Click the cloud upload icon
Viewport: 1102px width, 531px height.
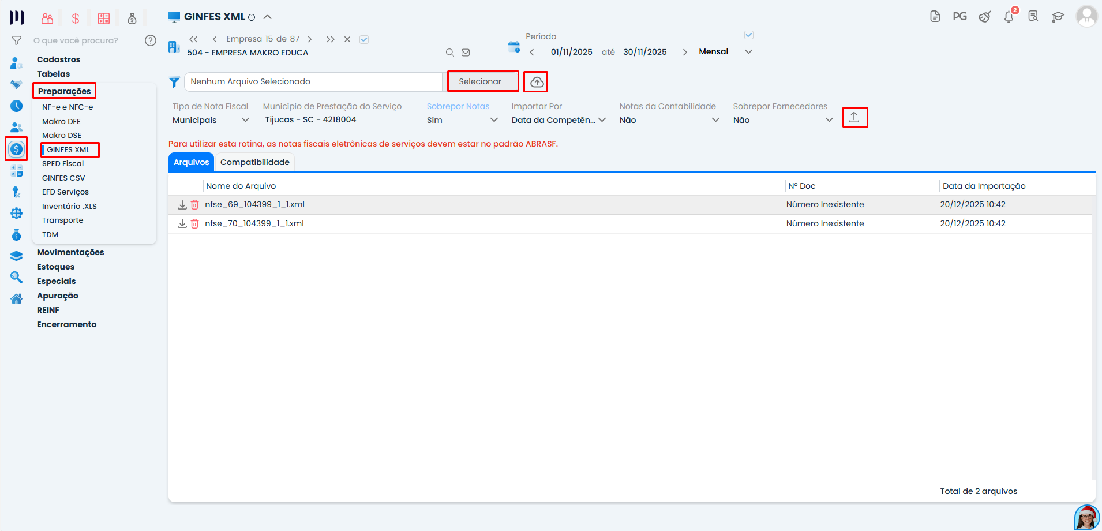tap(537, 82)
